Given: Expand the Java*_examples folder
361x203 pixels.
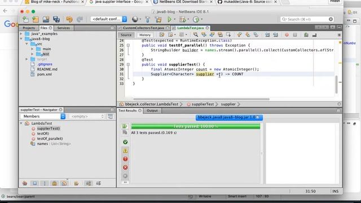Looking at the screenshot, I should click(x=21, y=34).
